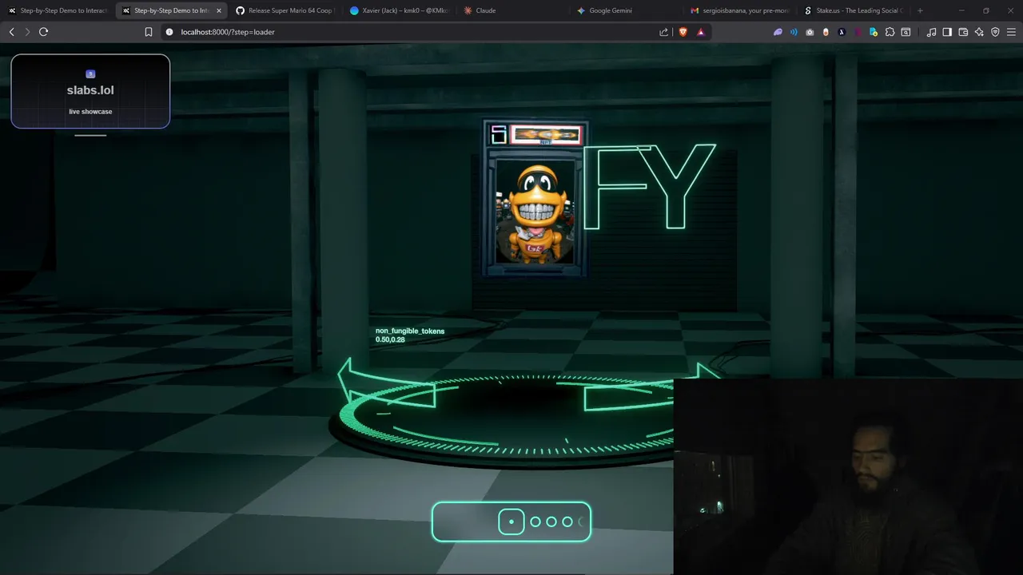
Task: Click the non_fungible_tokens label
Action: 410,331
